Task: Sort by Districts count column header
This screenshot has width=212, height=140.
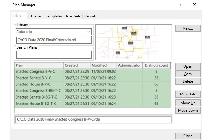Action: pyautogui.click(x=157, y=65)
